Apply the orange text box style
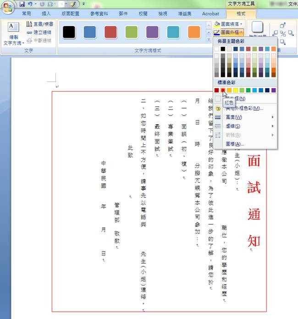This screenshot has width=298, height=319. pos(194,32)
